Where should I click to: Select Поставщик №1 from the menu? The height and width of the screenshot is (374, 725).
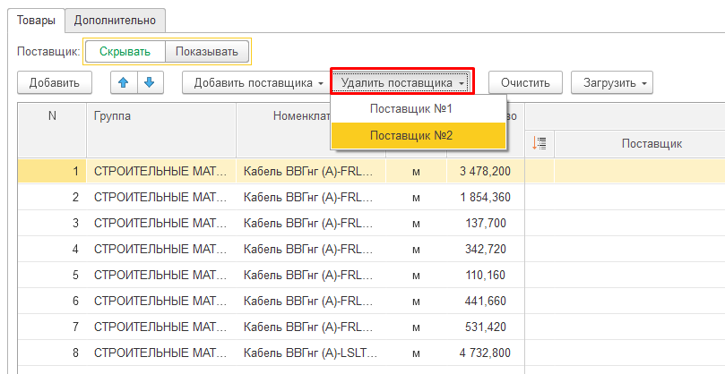411,108
